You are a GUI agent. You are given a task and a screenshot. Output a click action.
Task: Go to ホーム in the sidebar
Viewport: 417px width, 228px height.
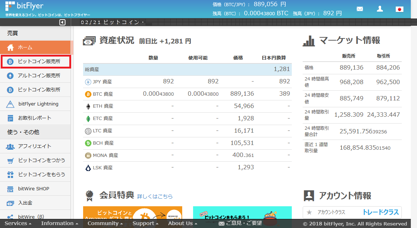click(x=35, y=47)
